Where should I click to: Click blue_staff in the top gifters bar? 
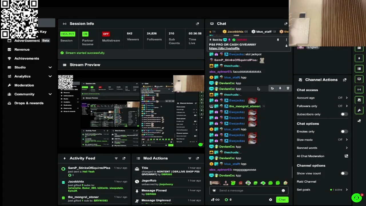pyautogui.click(x=264, y=32)
